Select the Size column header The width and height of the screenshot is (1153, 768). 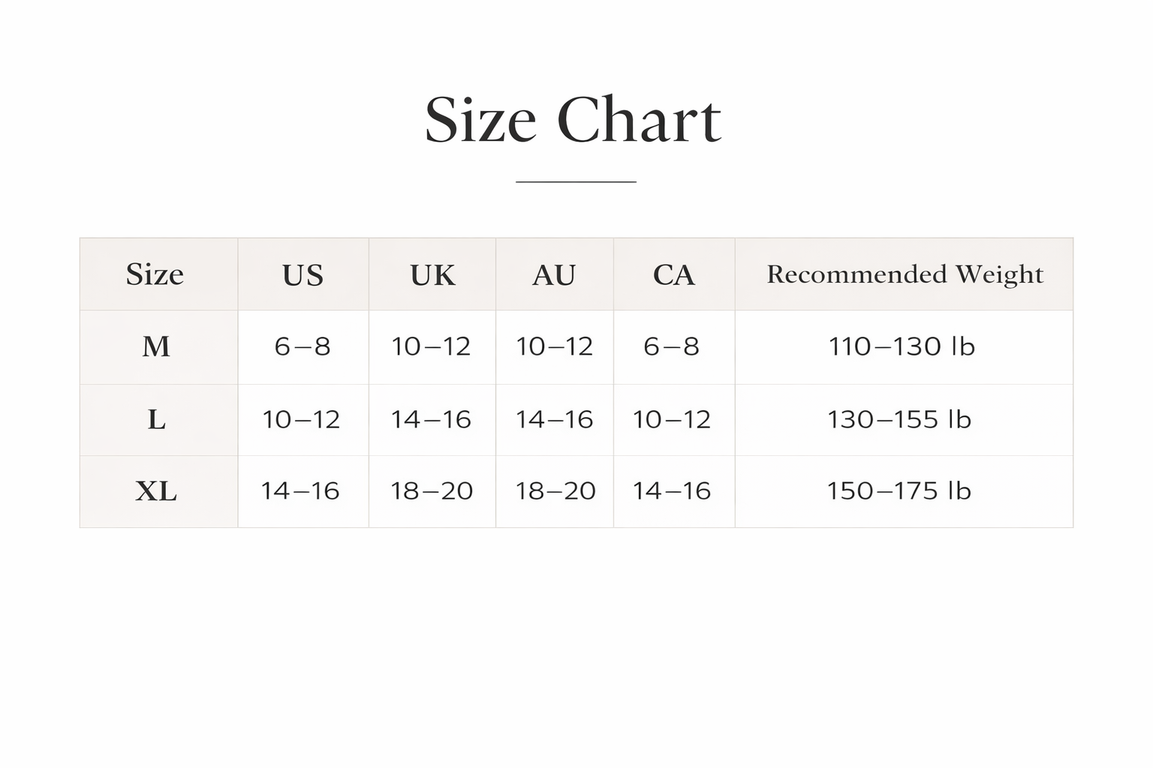tap(155, 274)
